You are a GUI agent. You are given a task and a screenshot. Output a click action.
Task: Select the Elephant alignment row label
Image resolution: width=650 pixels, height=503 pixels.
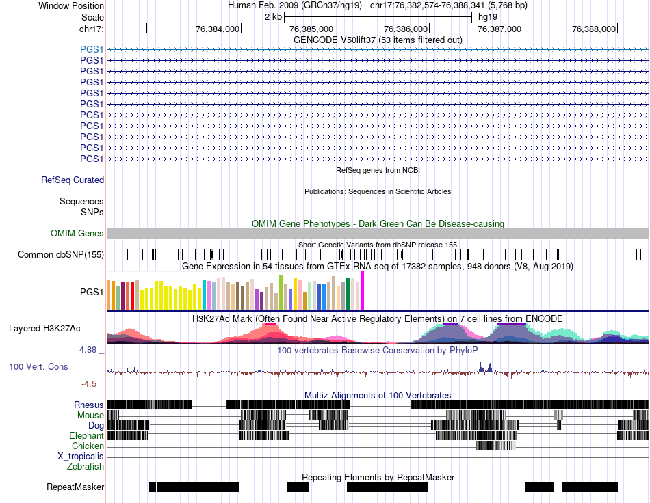click(86, 436)
